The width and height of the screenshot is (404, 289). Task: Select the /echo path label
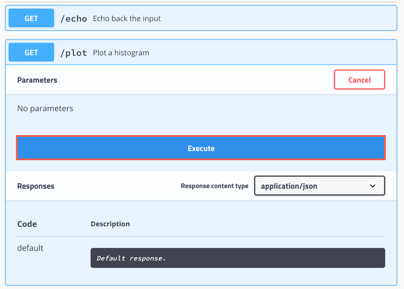(x=74, y=18)
